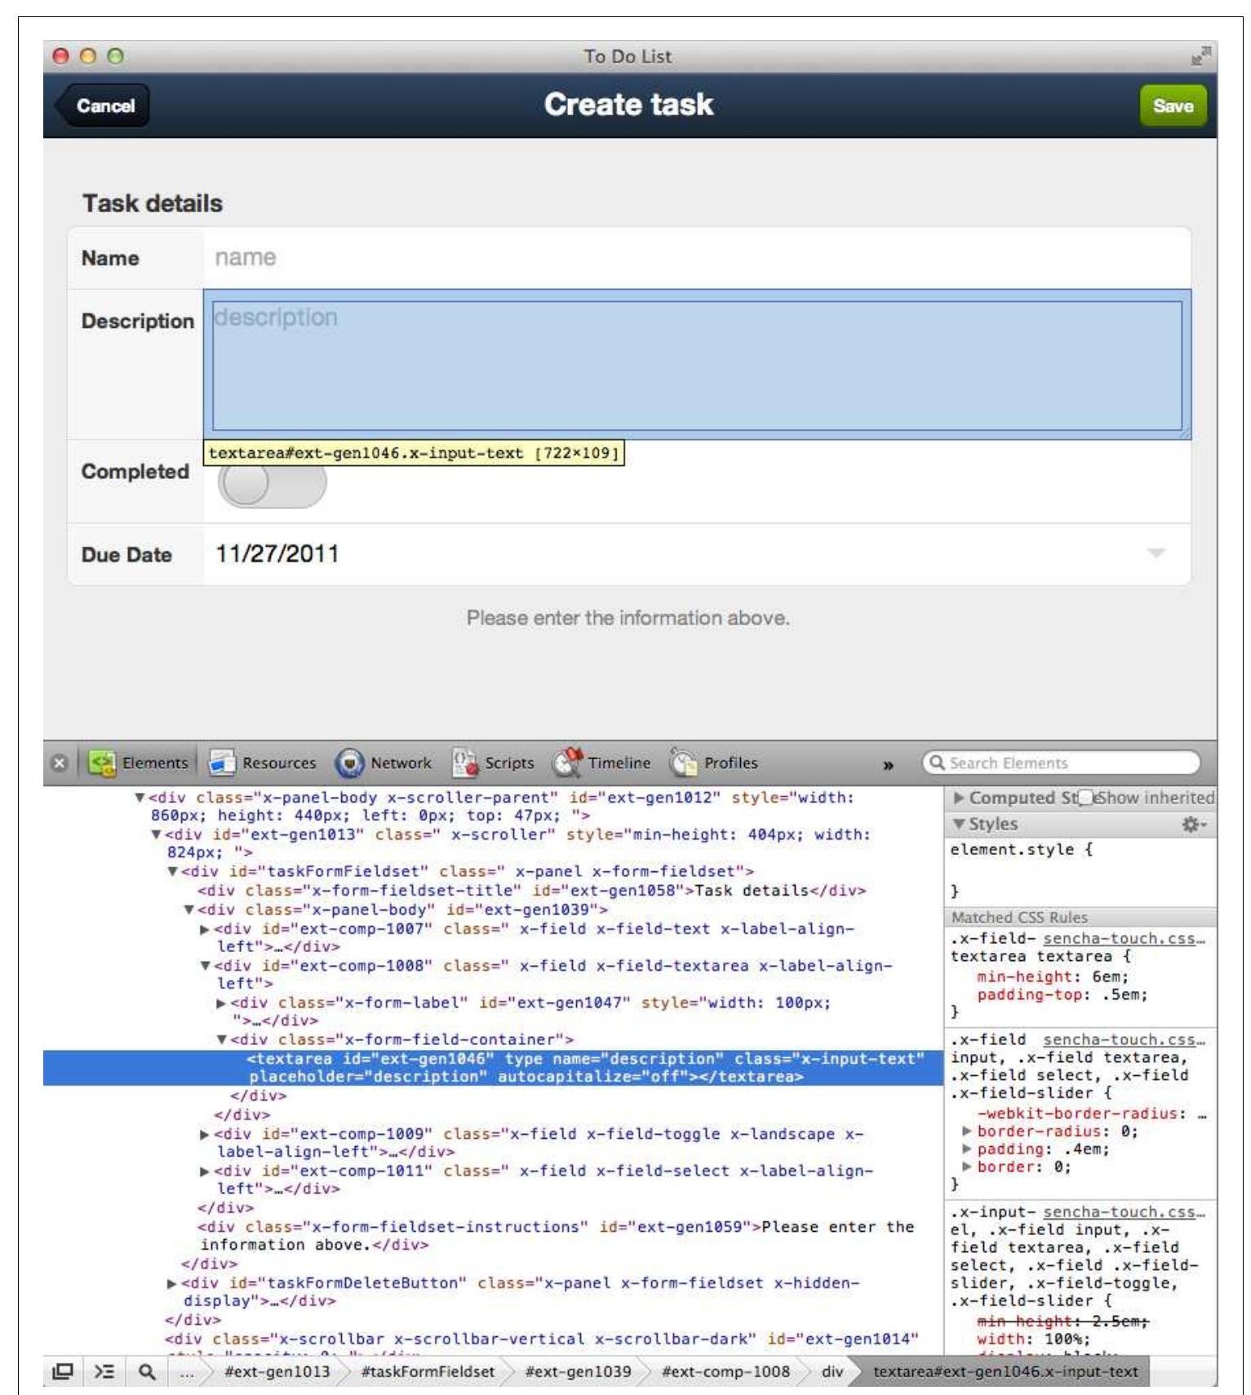Click the Description textarea
Screen dimensions: 1251x1395
pos(697,365)
